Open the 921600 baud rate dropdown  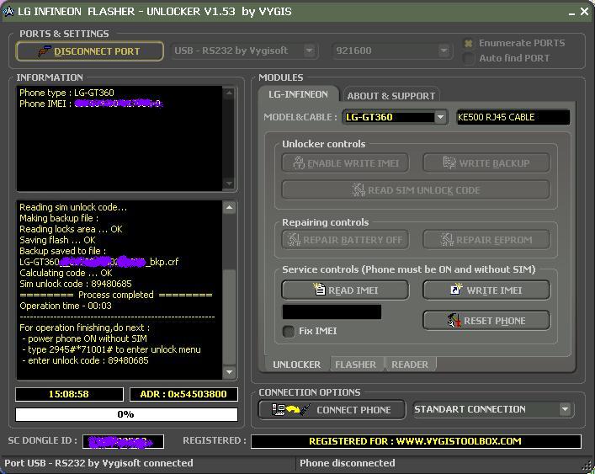444,51
